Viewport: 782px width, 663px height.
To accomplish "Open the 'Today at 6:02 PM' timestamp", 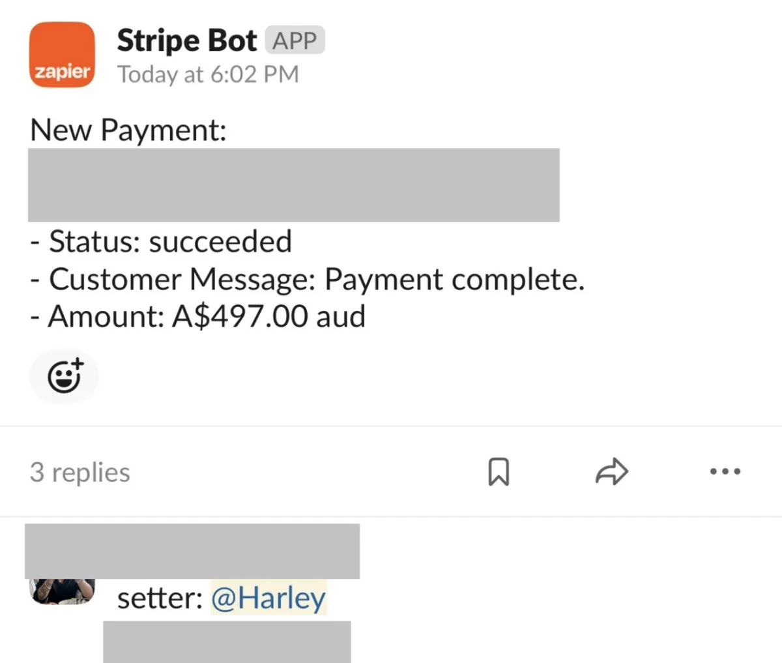I will 208,74.
